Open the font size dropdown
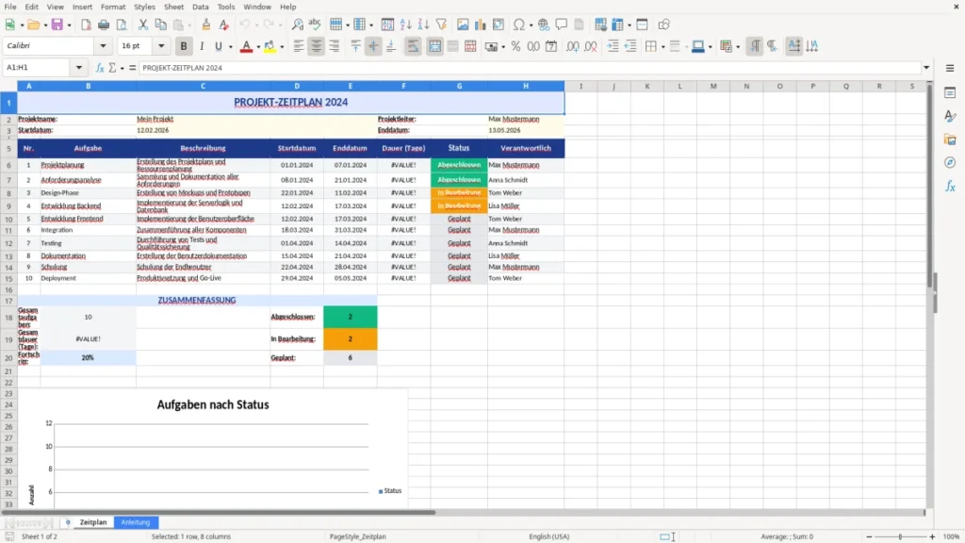This screenshot has width=965, height=543. 161,46
